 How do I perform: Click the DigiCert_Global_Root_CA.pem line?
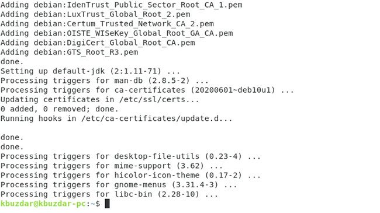(x=98, y=43)
